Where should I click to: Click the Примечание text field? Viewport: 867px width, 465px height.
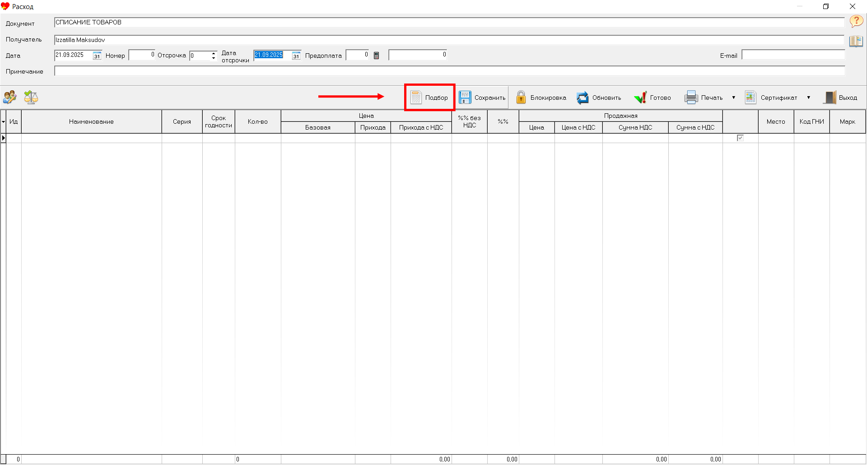[449, 71]
